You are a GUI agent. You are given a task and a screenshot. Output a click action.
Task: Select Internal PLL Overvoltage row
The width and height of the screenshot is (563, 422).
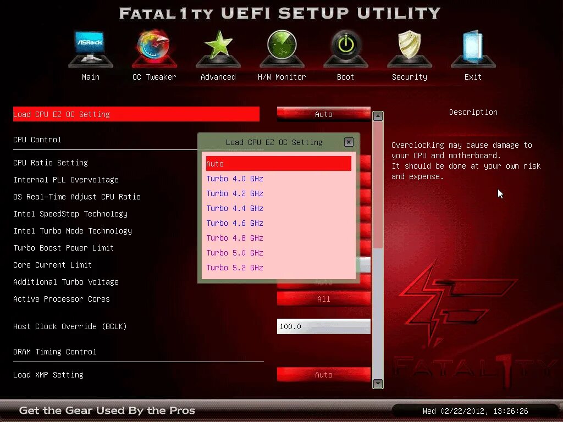click(x=66, y=180)
